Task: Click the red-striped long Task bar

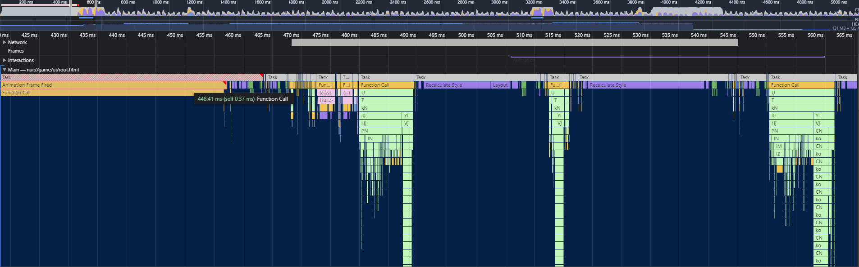Action: point(132,77)
